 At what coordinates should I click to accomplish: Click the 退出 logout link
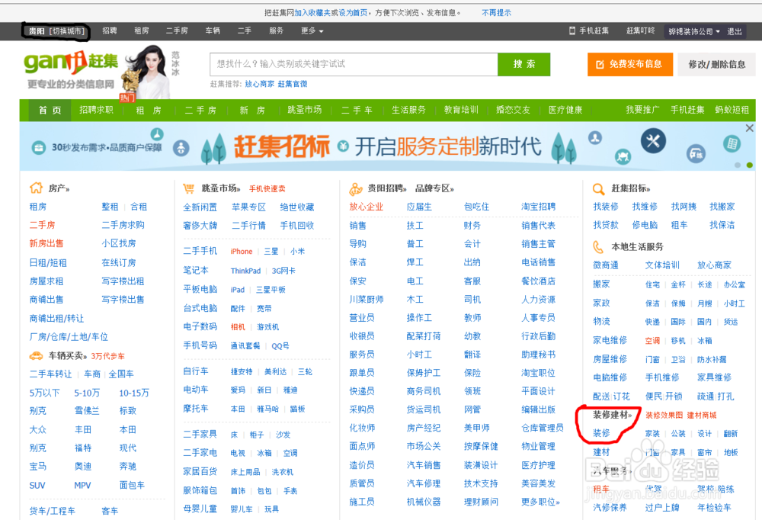(x=733, y=31)
